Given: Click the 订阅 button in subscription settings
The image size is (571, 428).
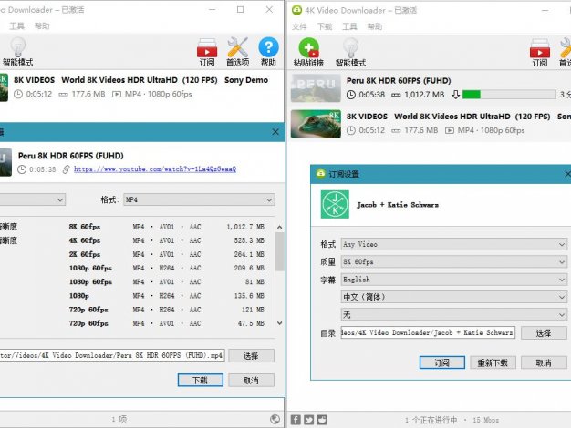Looking at the screenshot, I should (x=442, y=362).
